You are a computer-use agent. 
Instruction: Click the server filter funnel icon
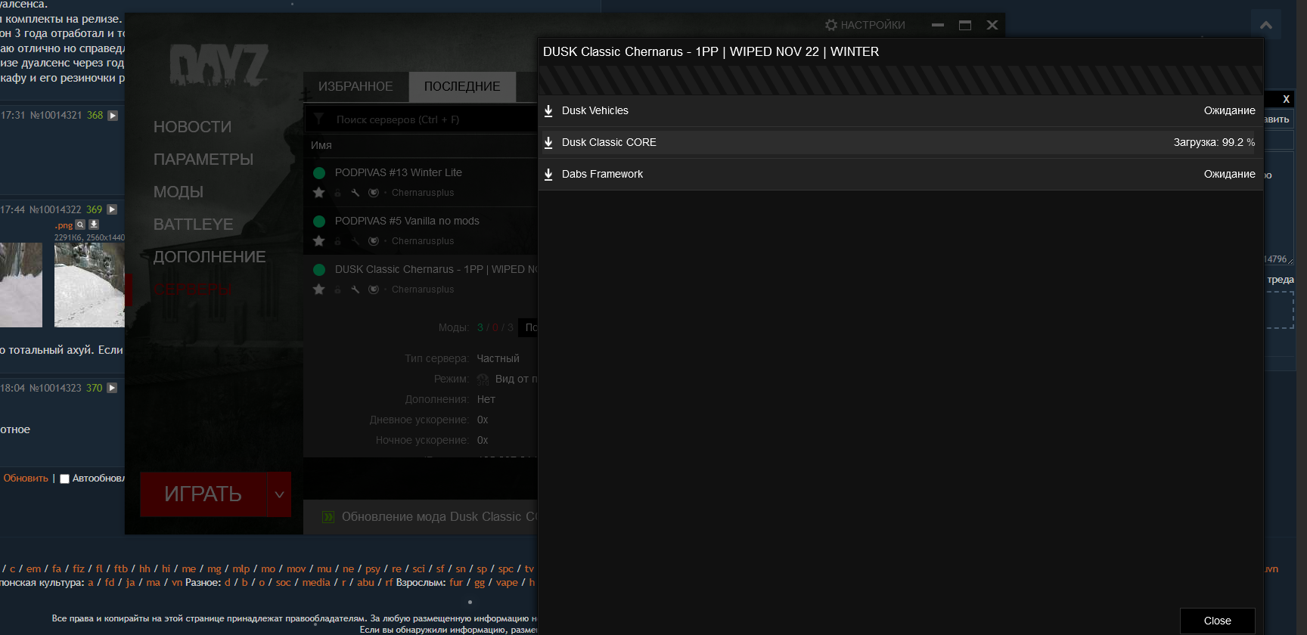pos(319,119)
